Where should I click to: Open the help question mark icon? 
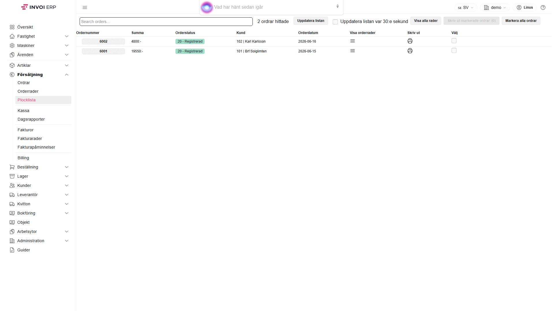(543, 7)
